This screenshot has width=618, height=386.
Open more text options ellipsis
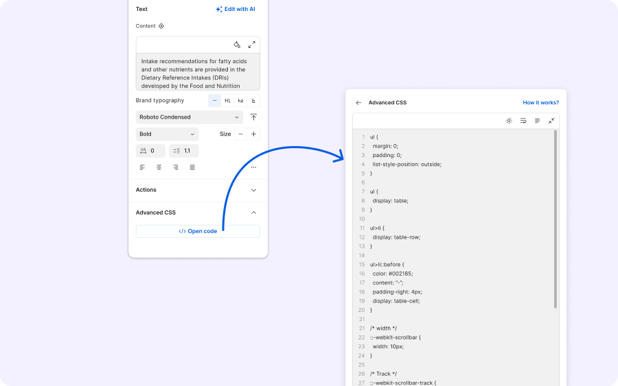(x=253, y=167)
